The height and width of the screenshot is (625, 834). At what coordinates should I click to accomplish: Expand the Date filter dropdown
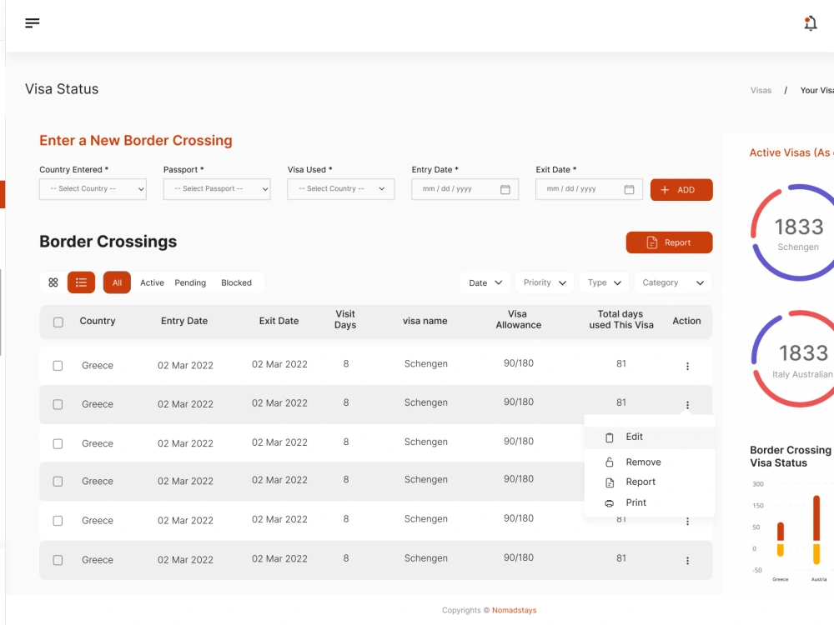pos(485,282)
